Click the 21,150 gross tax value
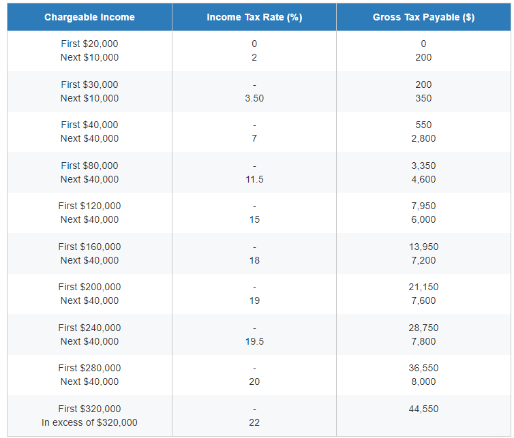This screenshot has height=438, width=514. point(423,287)
